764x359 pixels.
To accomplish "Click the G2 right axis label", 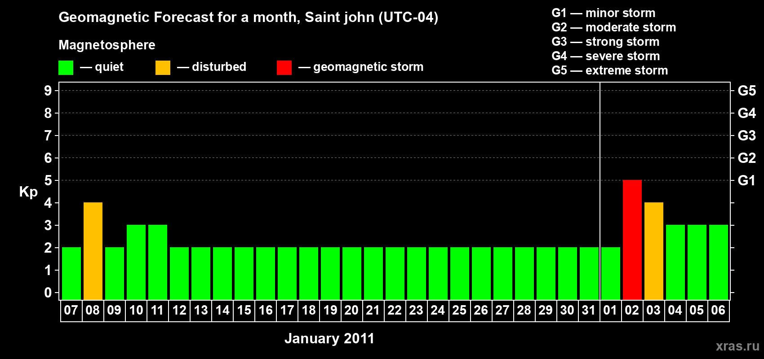I will pos(746,158).
